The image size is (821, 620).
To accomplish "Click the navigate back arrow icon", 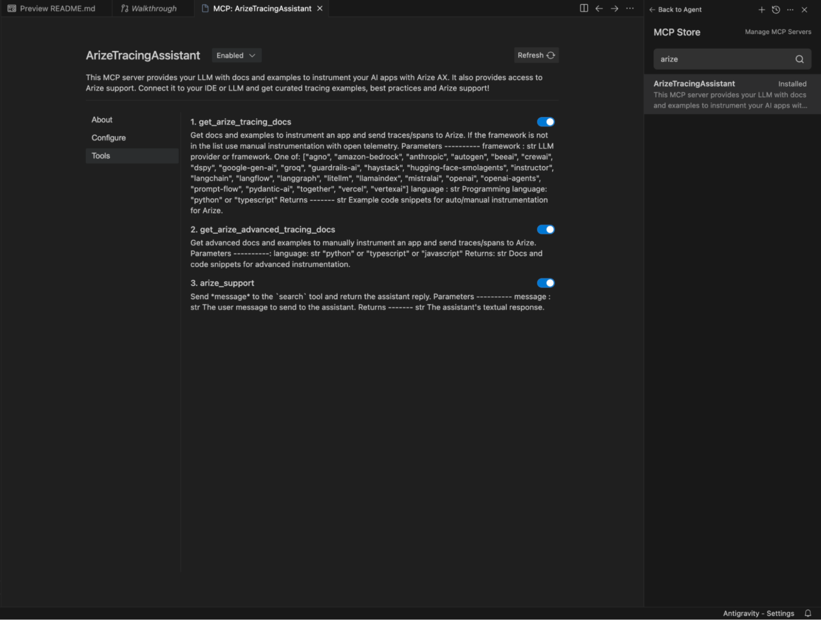I will pyautogui.click(x=599, y=8).
